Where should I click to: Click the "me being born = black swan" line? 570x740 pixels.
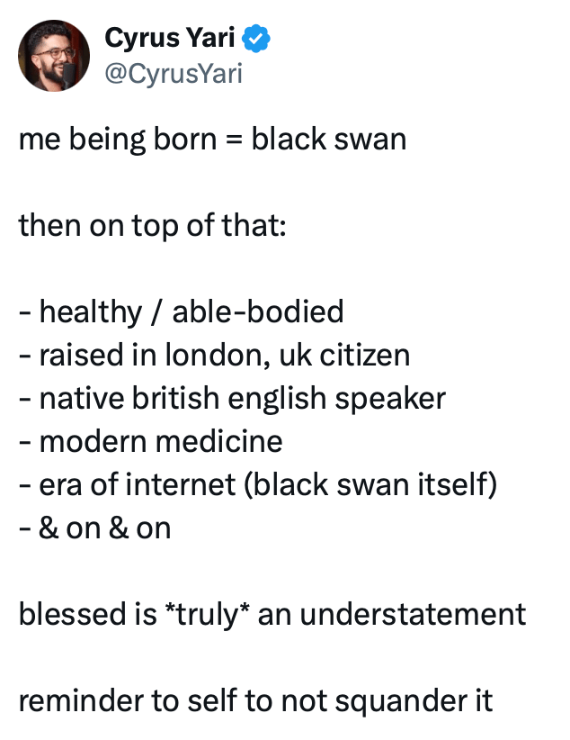(212, 140)
